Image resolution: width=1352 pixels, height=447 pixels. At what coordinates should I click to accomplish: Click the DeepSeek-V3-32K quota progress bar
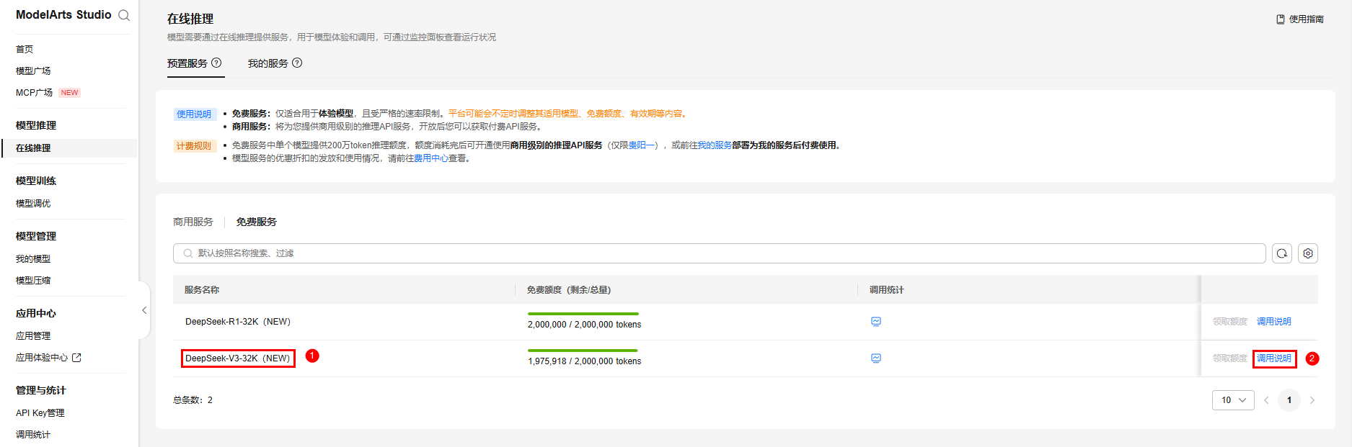tap(583, 351)
